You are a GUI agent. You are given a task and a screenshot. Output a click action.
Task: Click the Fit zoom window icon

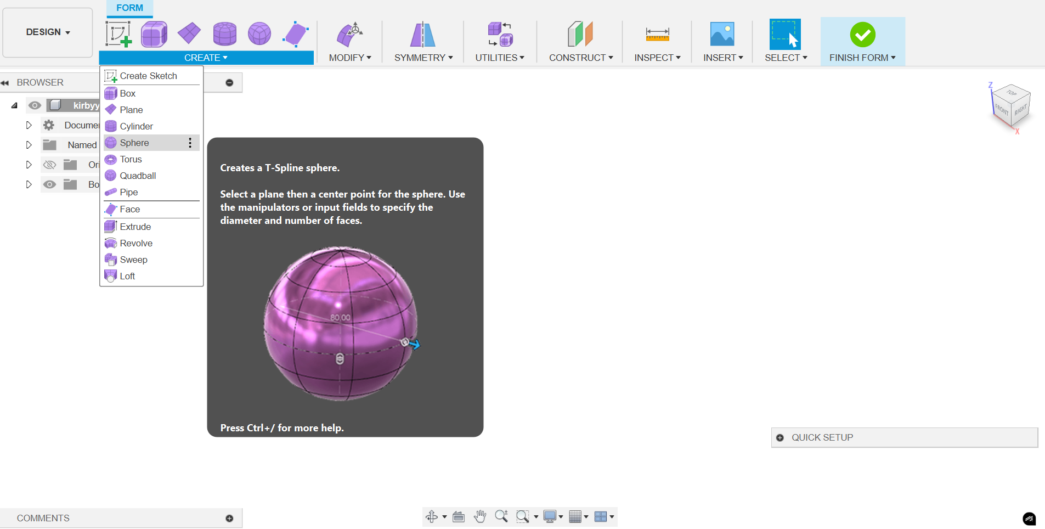[523, 516]
